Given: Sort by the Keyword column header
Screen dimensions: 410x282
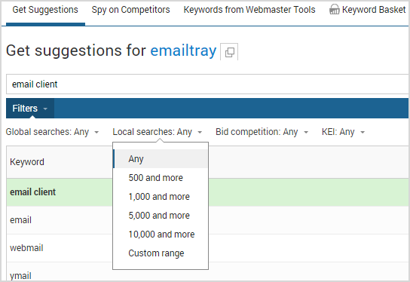Looking at the screenshot, I should (27, 162).
